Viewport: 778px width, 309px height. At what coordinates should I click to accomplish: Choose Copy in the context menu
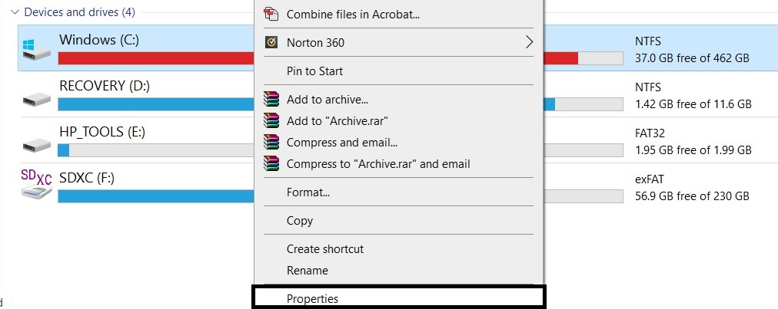click(x=300, y=221)
